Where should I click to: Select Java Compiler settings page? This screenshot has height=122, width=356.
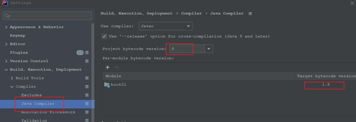pyautogui.click(x=38, y=104)
